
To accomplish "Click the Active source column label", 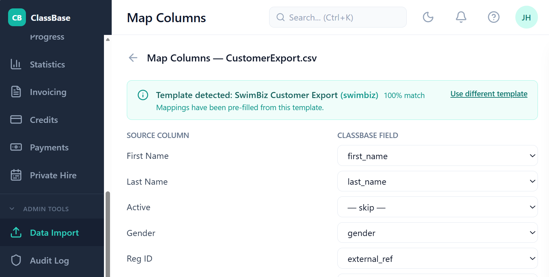I will tap(138, 207).
